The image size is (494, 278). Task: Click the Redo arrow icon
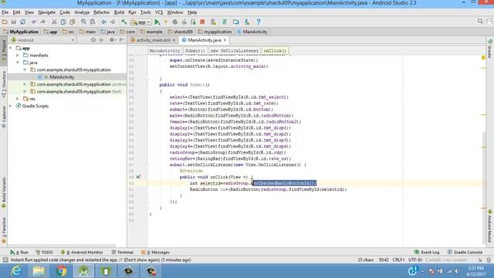43,22
